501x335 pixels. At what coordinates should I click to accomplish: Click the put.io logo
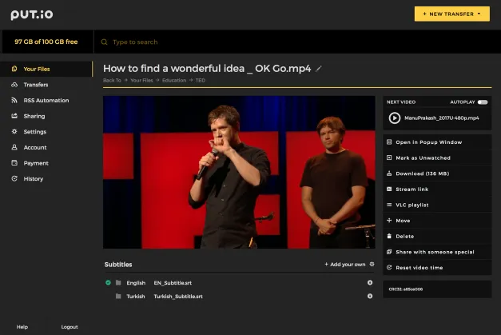coord(32,14)
